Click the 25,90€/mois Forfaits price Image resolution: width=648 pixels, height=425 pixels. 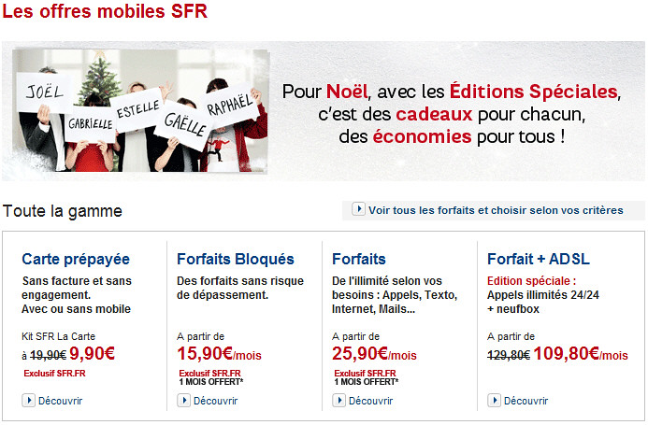(373, 354)
